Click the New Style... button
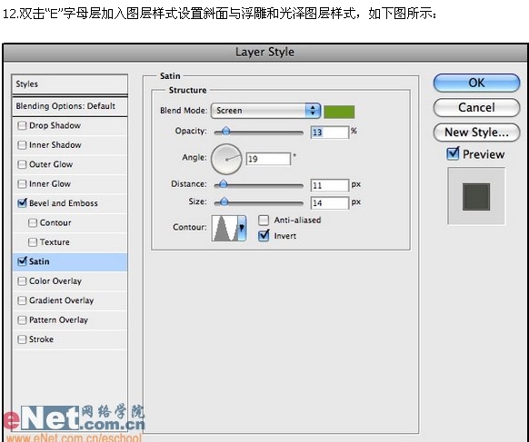The width and height of the screenshot is (529, 442). click(476, 133)
